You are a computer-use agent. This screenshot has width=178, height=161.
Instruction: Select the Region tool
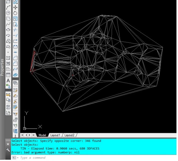pos(8,69)
